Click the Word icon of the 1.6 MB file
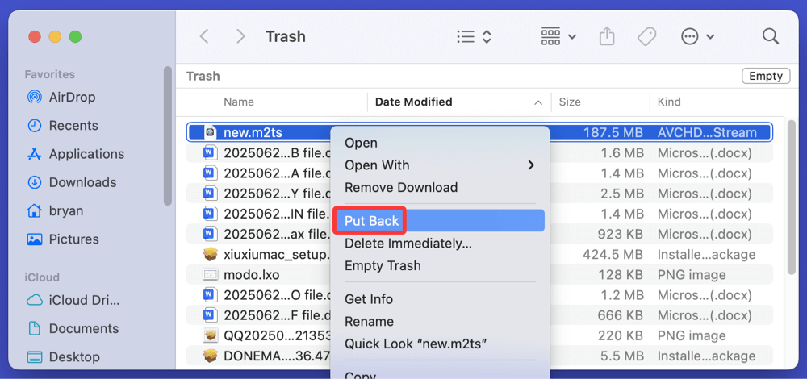Viewport: 807px width, 379px height. pos(209,152)
